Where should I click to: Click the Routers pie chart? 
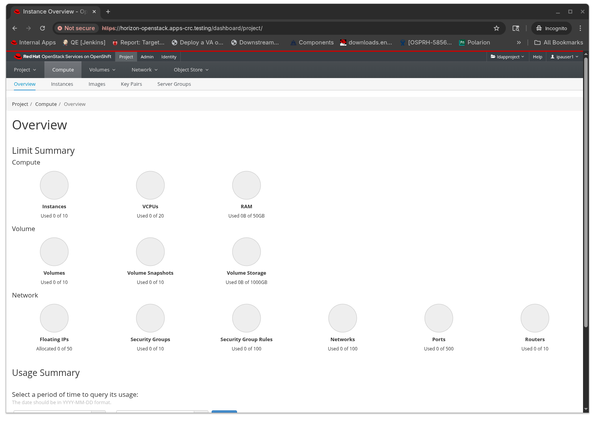(x=535, y=318)
